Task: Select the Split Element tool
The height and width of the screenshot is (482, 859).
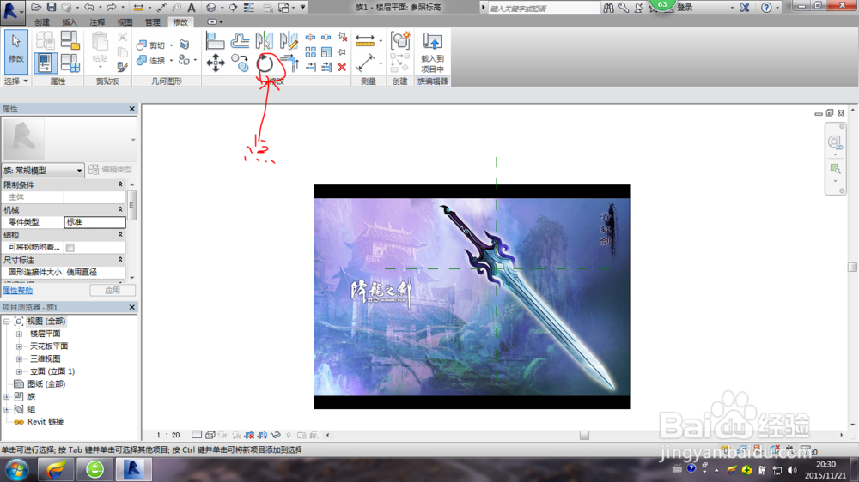Action: pos(310,37)
